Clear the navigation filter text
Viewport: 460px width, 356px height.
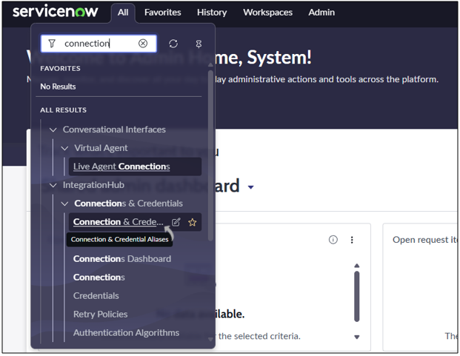pos(143,44)
